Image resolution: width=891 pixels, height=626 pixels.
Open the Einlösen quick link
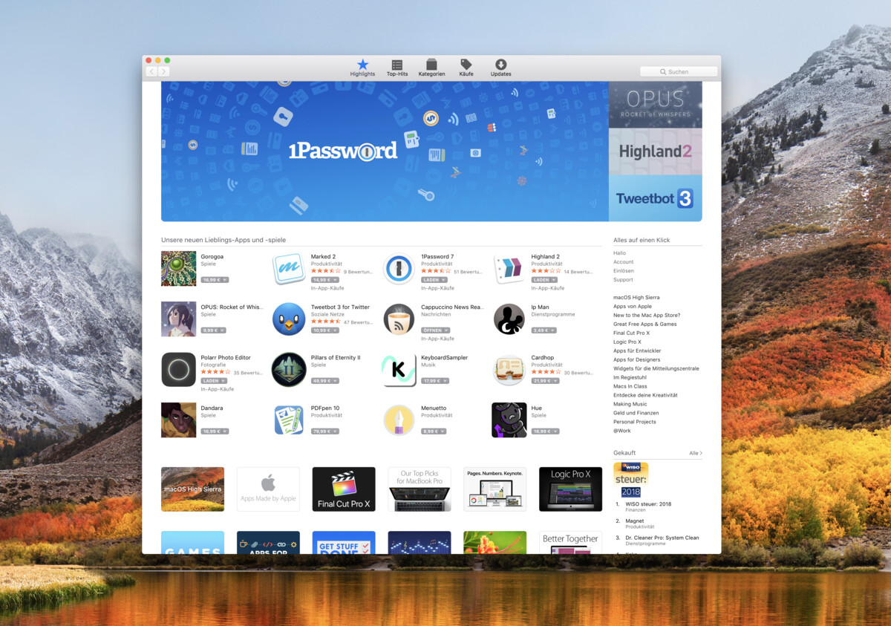click(x=624, y=271)
